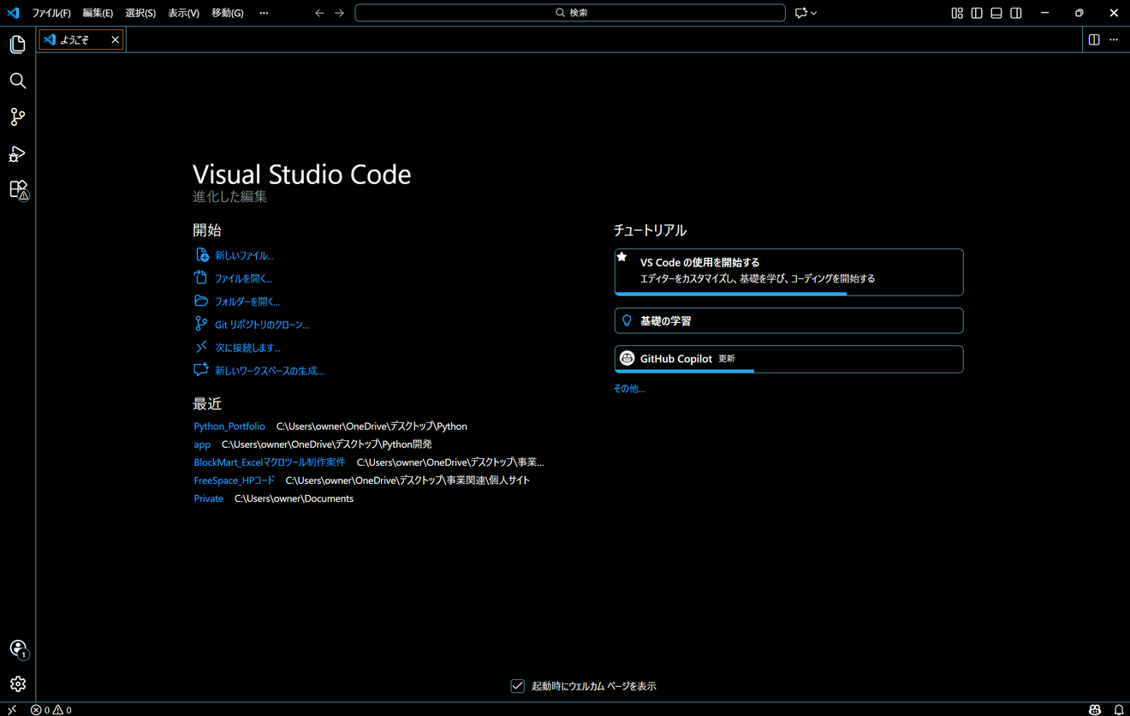Image resolution: width=1130 pixels, height=716 pixels.
Task: Toggle the secondary side bar
Action: click(1016, 13)
